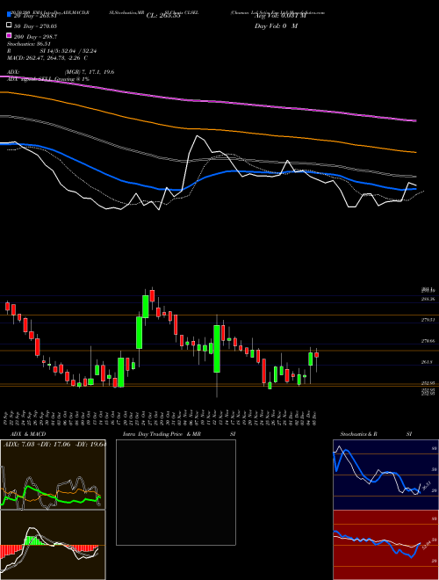Click the white 50 Day legend swatch
Image resolution: width=439 pixels, height=580 pixels.
(9, 25)
